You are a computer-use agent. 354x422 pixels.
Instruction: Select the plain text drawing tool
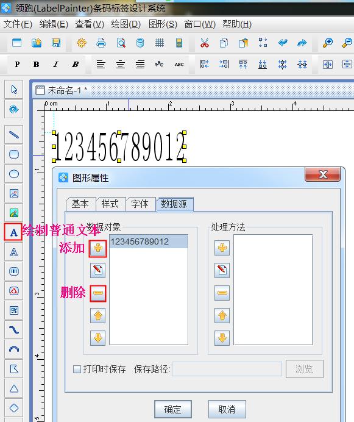(13, 232)
